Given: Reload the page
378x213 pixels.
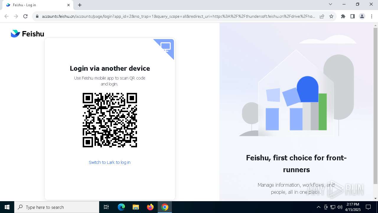Looking at the screenshot, I should pyautogui.click(x=25, y=16).
